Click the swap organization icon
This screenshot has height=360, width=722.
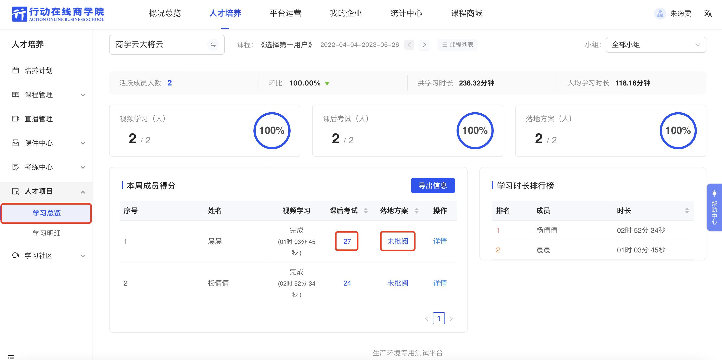(213, 44)
